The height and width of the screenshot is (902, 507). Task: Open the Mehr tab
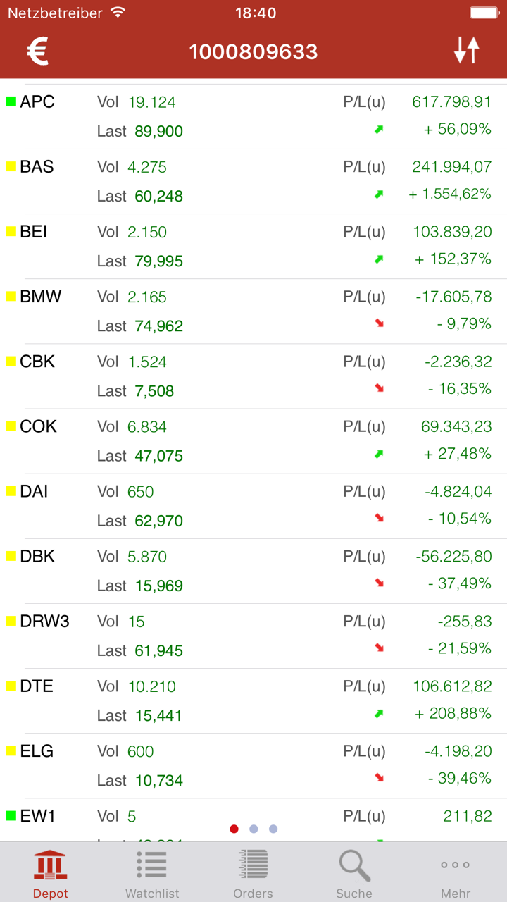tap(456, 872)
